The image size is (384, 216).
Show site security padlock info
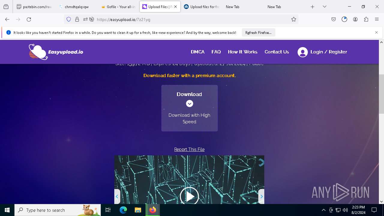(x=77, y=19)
